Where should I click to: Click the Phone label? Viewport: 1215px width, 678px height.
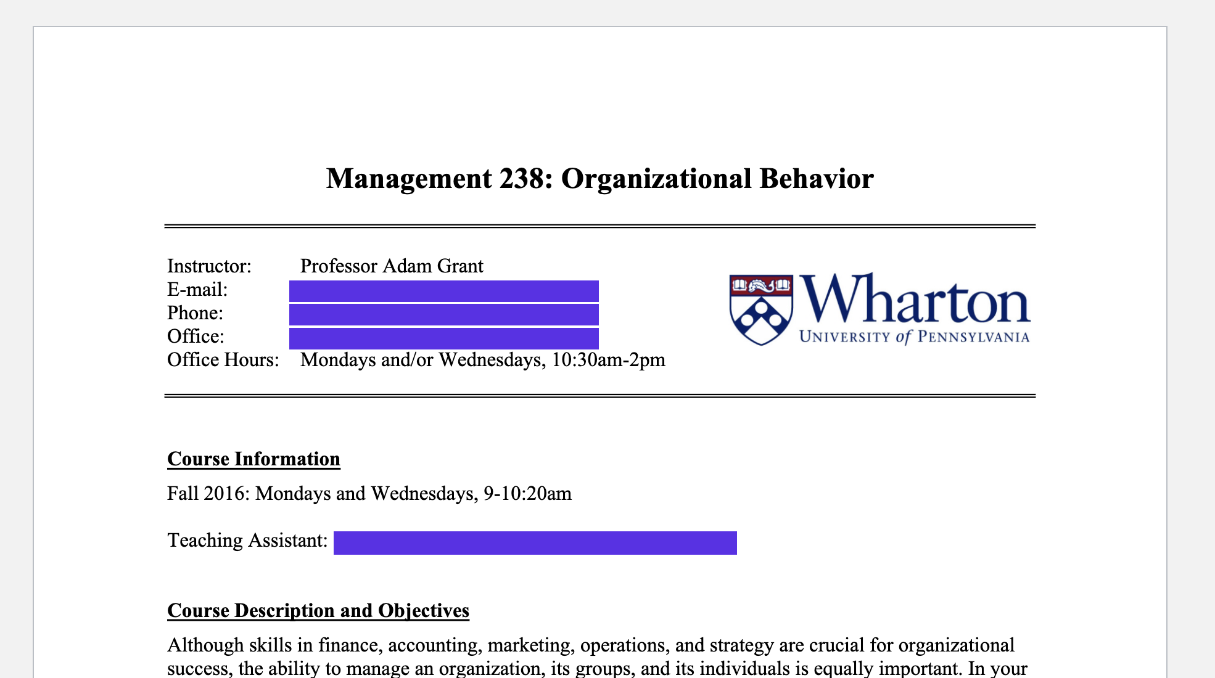(195, 312)
